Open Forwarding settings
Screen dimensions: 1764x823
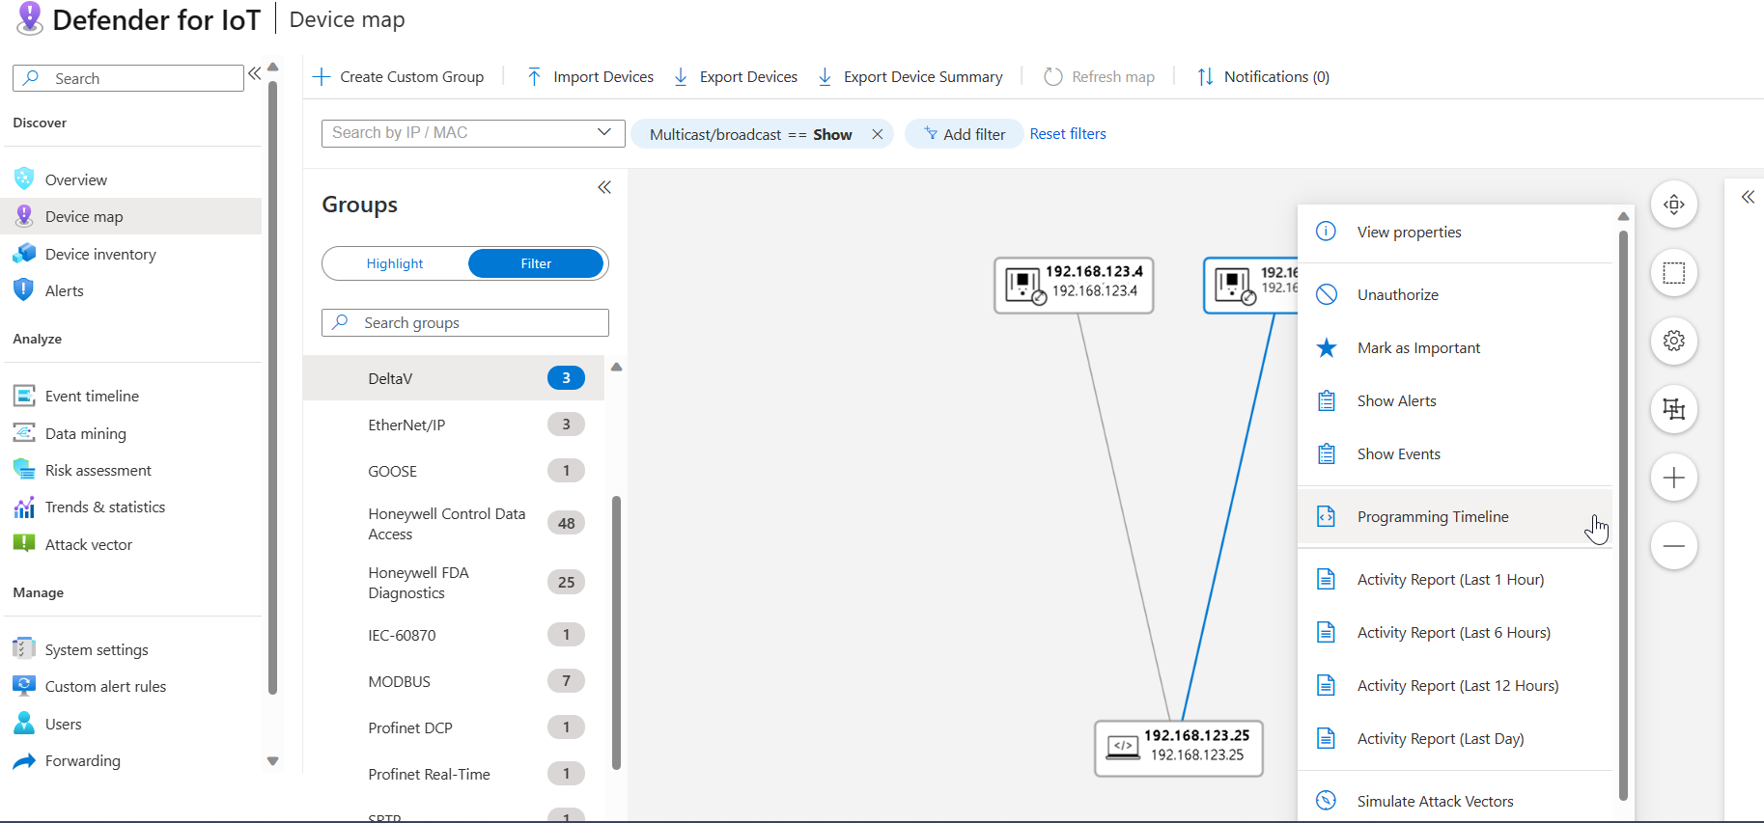pos(82,760)
